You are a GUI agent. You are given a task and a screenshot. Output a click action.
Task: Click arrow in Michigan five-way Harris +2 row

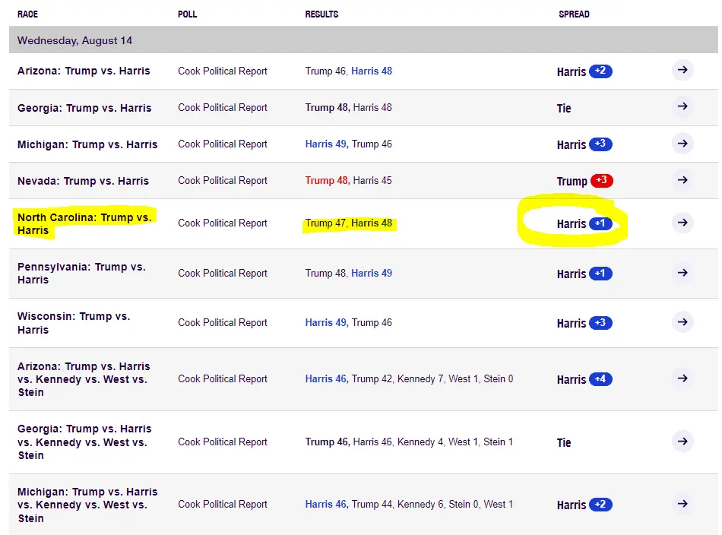point(682,504)
